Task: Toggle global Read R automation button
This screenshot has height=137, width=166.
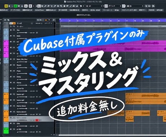Action: click(16, 6)
